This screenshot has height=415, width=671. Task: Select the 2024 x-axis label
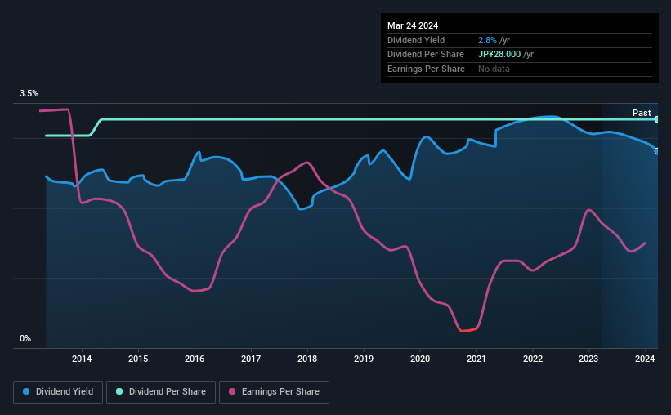[x=645, y=359]
